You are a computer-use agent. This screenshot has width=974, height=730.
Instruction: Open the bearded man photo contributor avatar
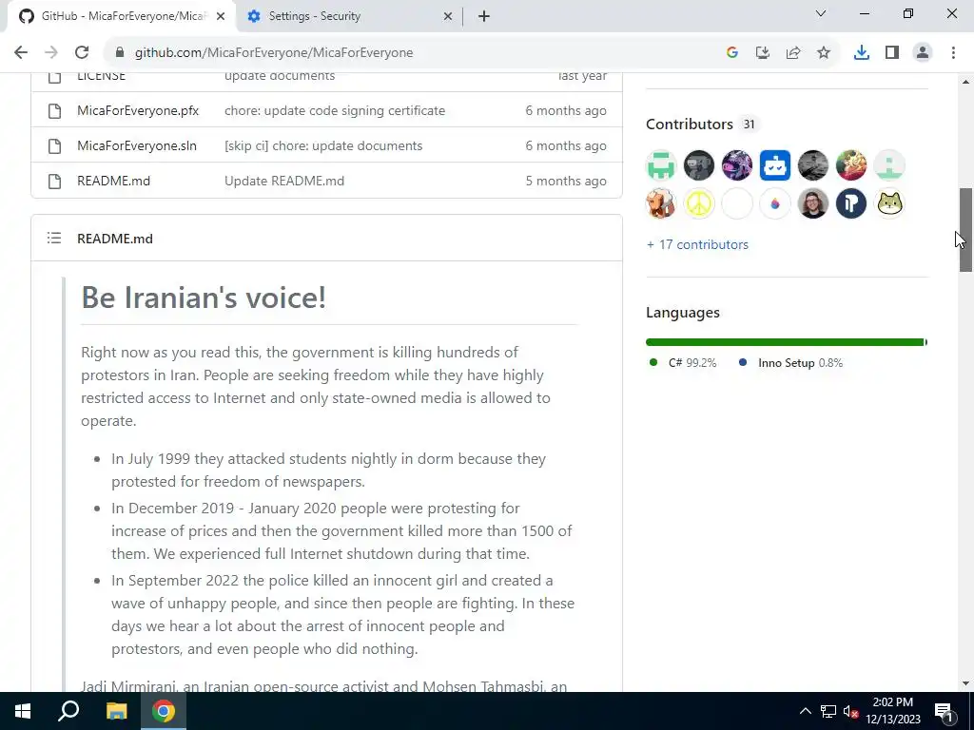pos(813,203)
